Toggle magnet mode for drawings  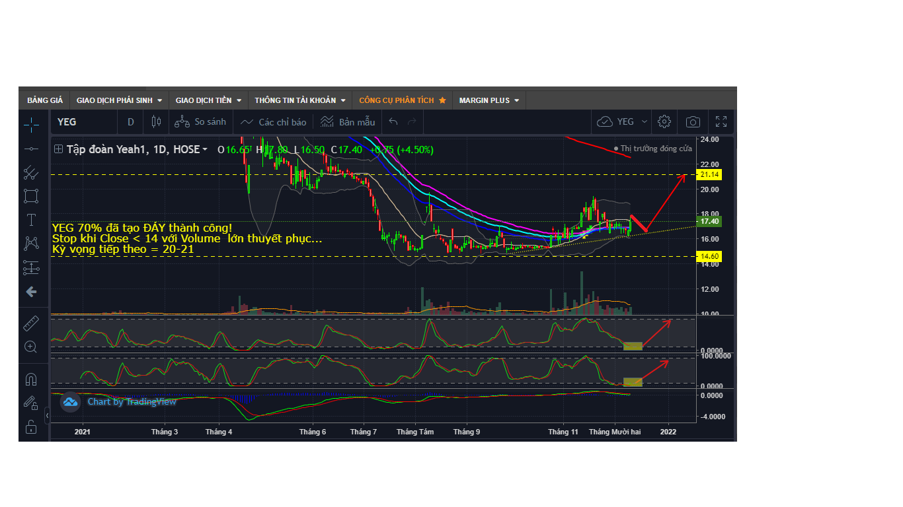pos(31,379)
